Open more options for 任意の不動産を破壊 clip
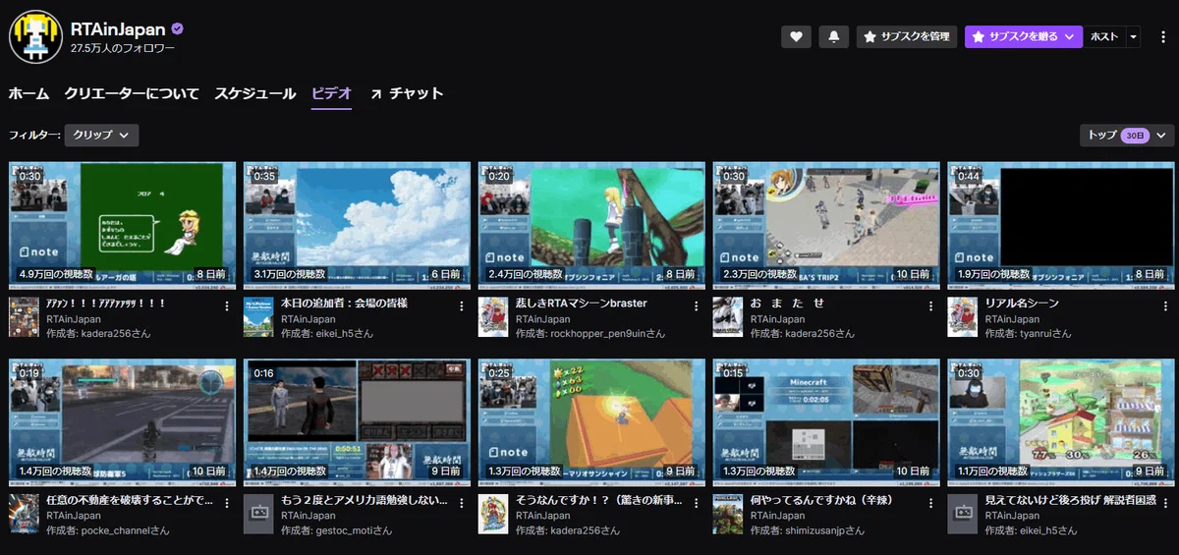The height and width of the screenshot is (555, 1179). tap(227, 502)
